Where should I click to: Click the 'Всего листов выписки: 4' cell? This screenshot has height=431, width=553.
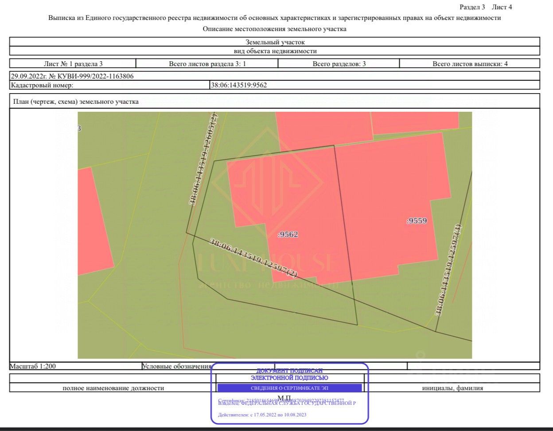[x=470, y=64]
